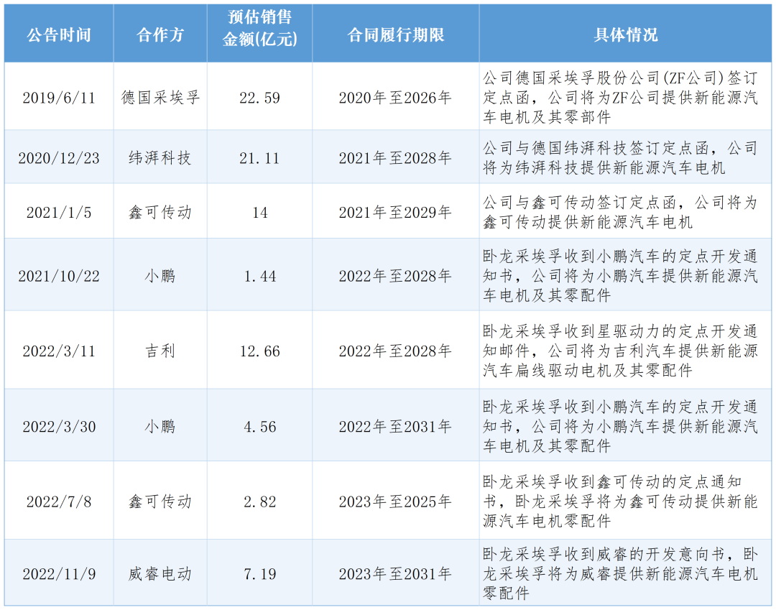Viewport: 776px width, 610px height.
Task: Select the partner cell 纬湃科技
Action: (160, 158)
